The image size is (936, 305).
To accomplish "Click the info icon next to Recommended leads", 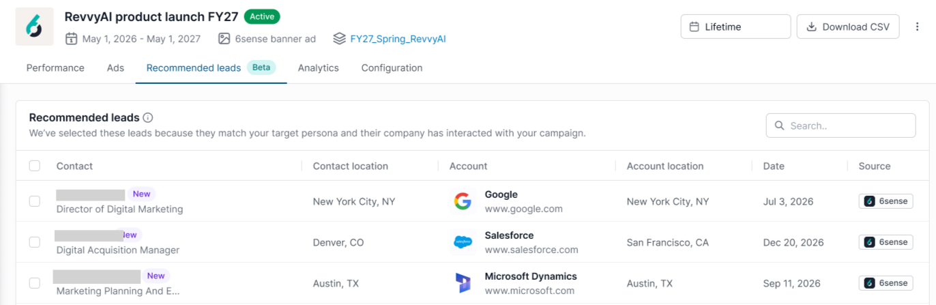I will coord(148,118).
